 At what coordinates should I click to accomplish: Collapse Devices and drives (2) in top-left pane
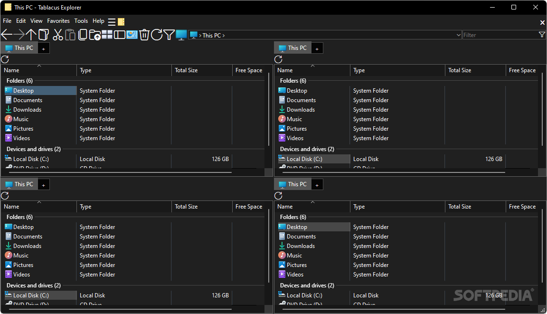coord(34,149)
